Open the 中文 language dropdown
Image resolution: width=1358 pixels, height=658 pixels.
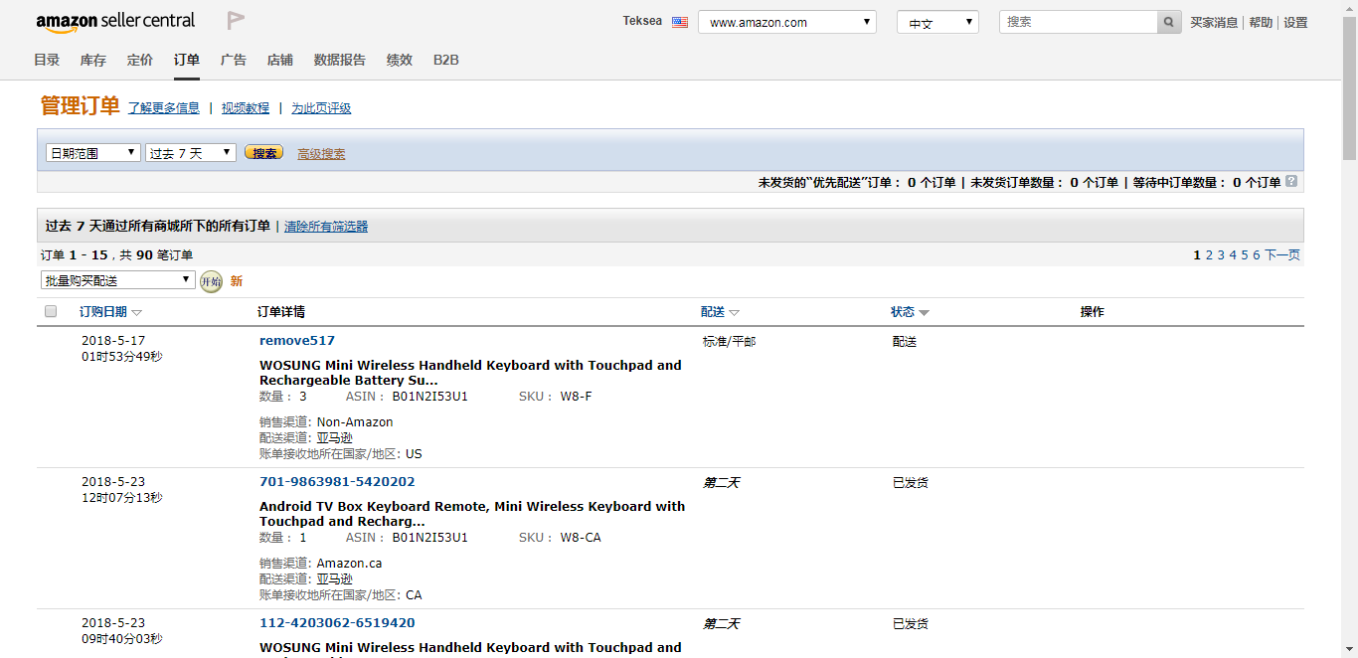(x=937, y=22)
